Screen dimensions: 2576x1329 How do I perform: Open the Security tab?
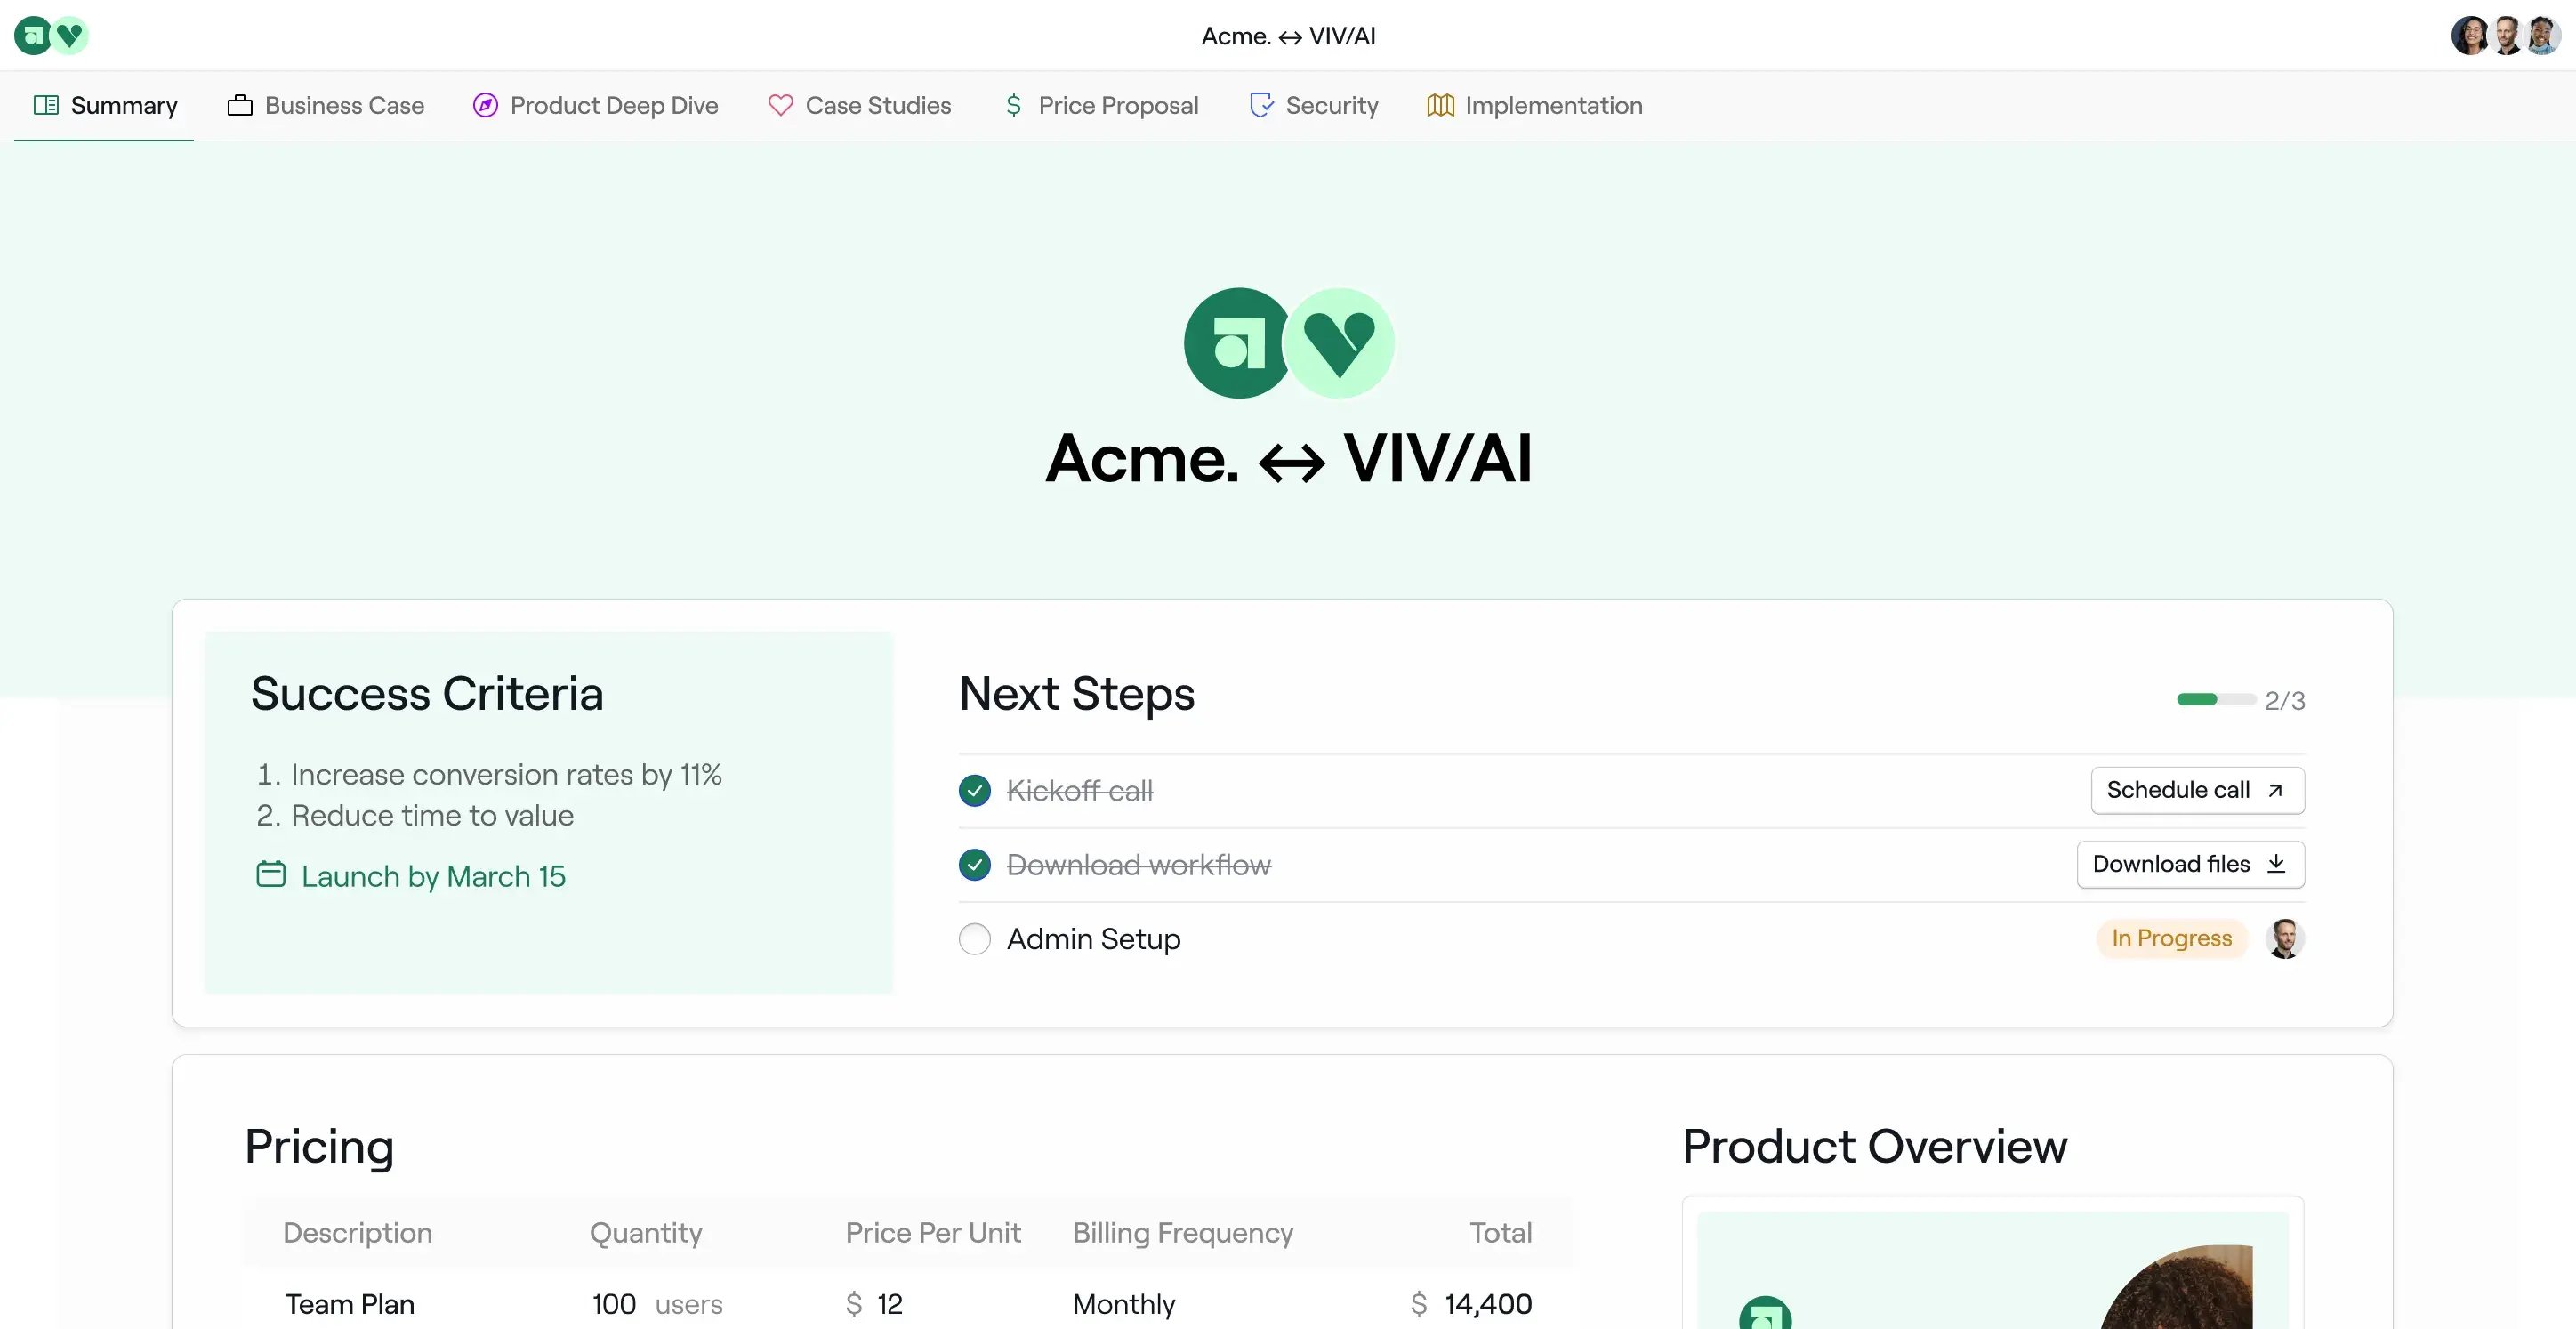[x=1314, y=105]
